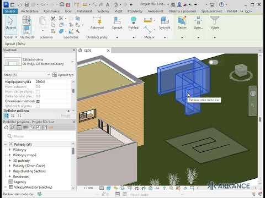
Task: Expand the 3D pohledy tree node
Action: (10, 161)
